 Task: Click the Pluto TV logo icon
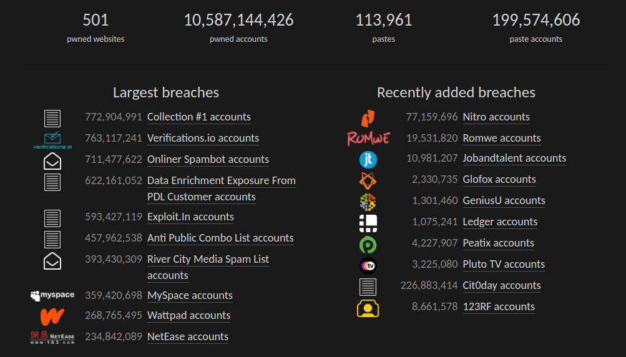(x=368, y=265)
